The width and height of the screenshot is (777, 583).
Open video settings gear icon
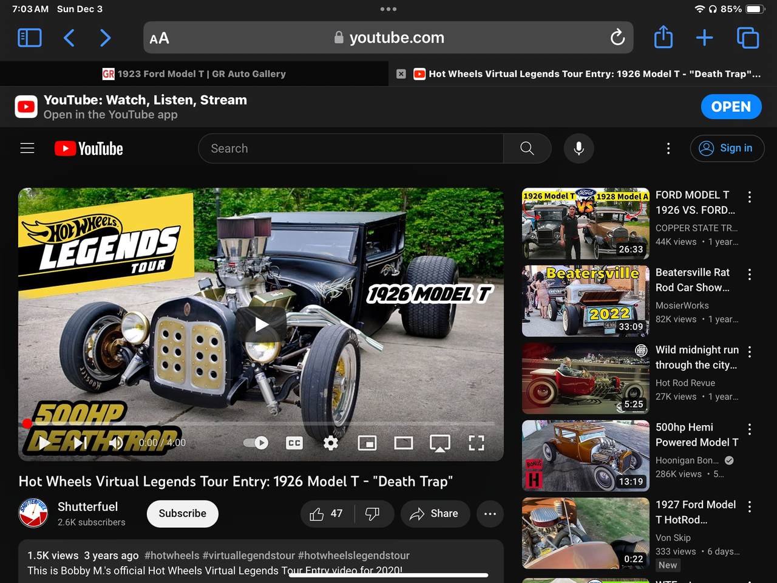[x=331, y=443]
